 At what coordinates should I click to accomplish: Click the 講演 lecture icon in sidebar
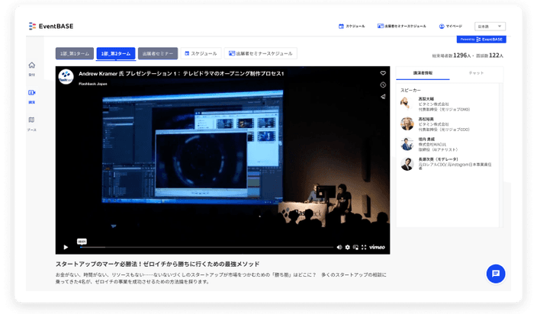tap(31, 94)
